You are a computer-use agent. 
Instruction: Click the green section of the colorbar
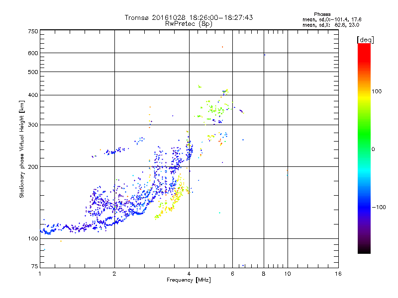(364, 134)
